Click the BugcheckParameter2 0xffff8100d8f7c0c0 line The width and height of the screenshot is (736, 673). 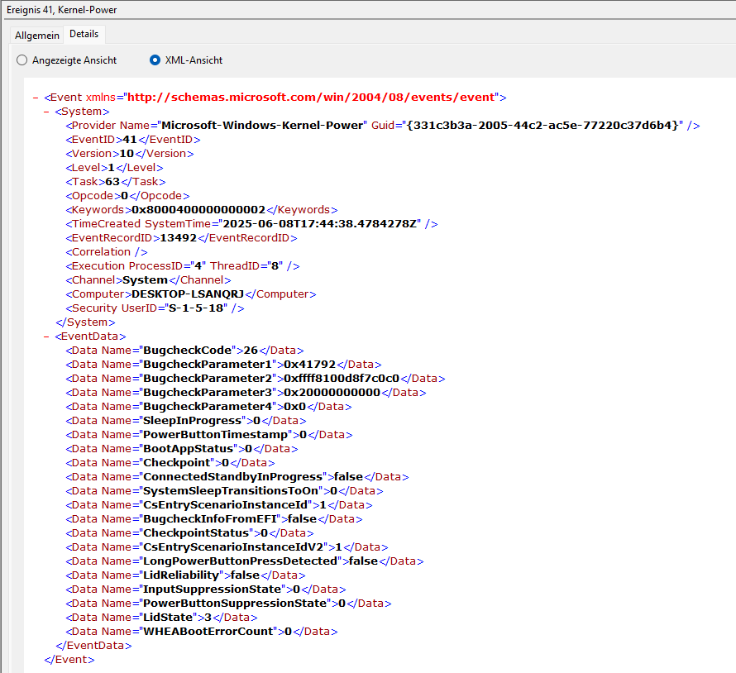(256, 379)
